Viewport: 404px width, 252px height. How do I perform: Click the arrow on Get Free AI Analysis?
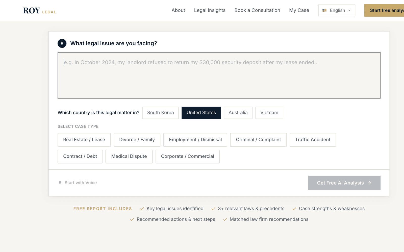click(369, 183)
